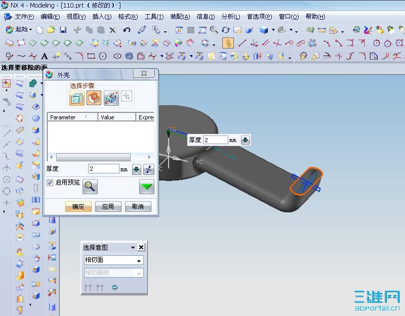The width and height of the screenshot is (405, 316).
Task: Click the Undo arrow icon
Action: tap(127, 30)
